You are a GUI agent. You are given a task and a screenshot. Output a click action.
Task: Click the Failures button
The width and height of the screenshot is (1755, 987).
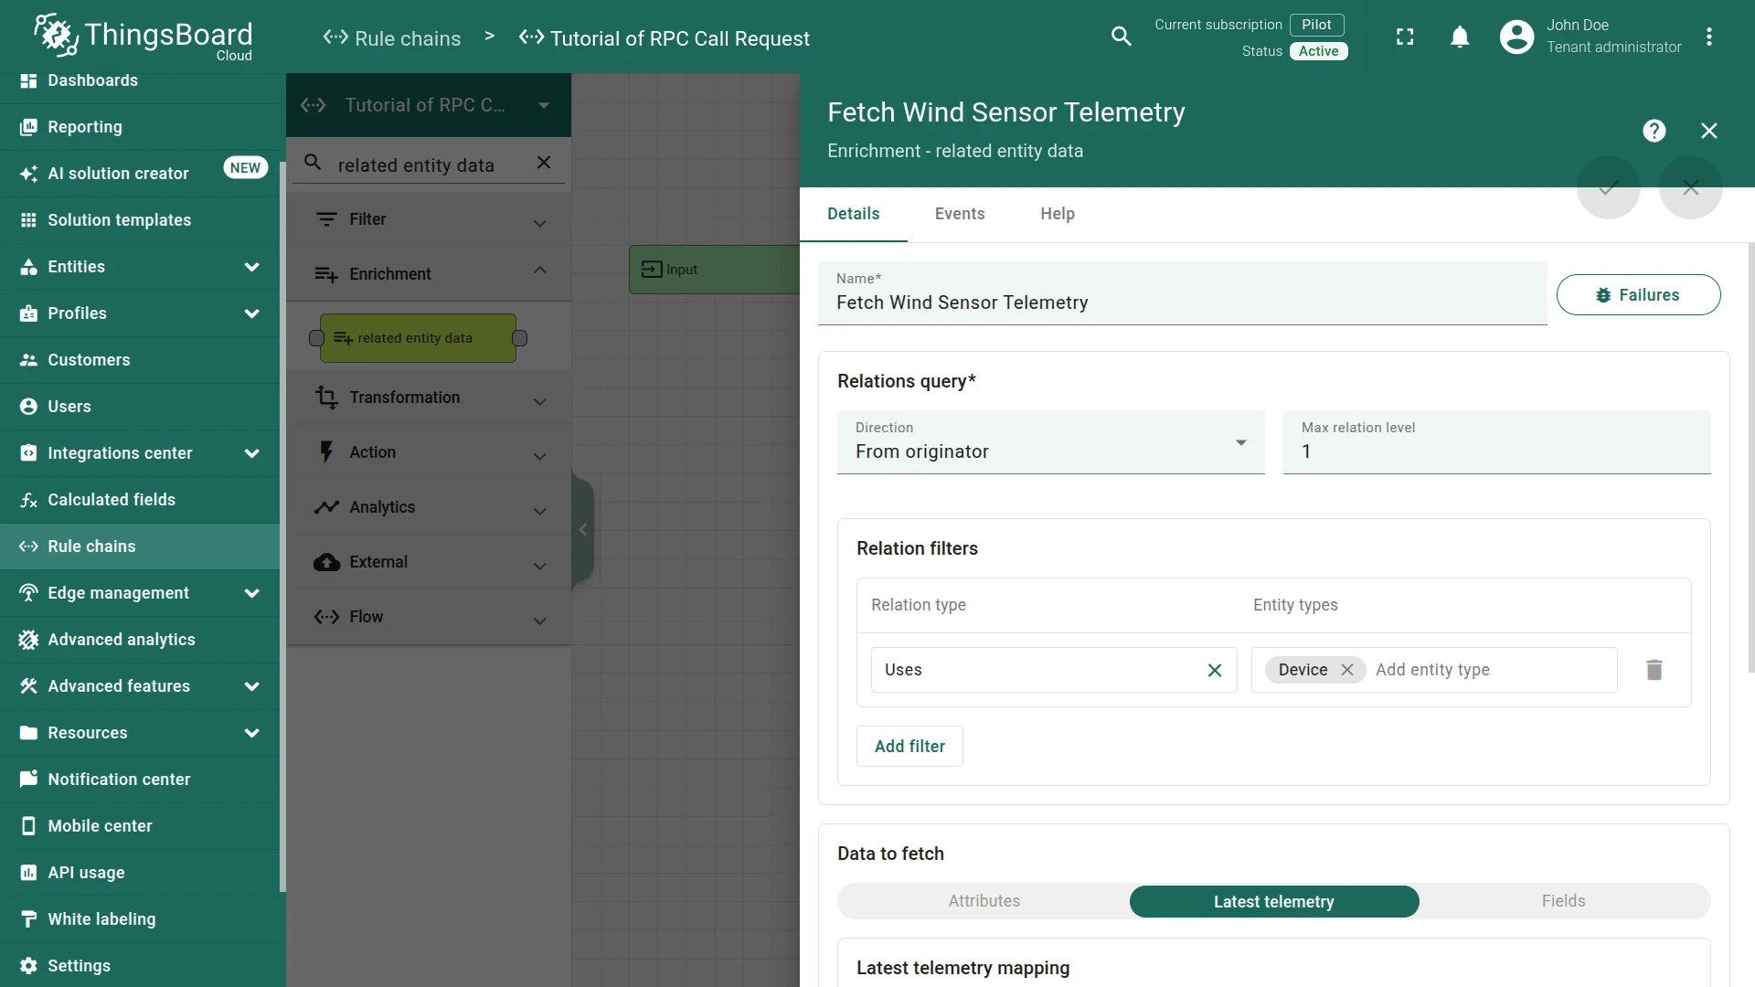pyautogui.click(x=1638, y=295)
